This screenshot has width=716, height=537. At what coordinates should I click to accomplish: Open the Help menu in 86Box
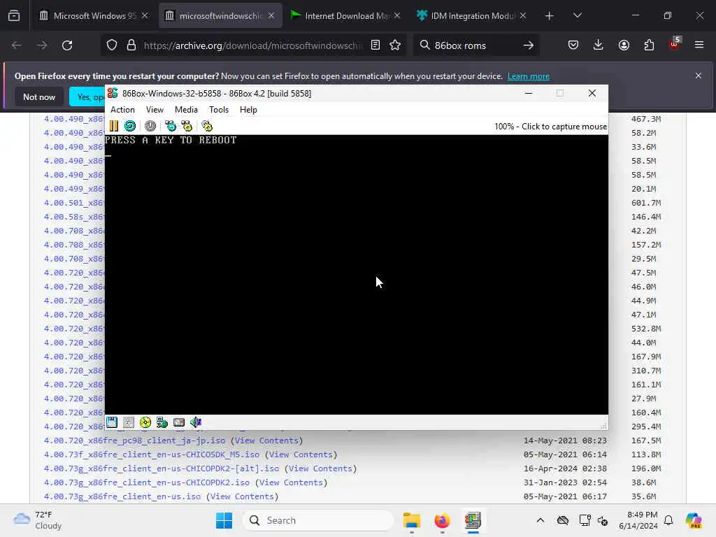(248, 110)
